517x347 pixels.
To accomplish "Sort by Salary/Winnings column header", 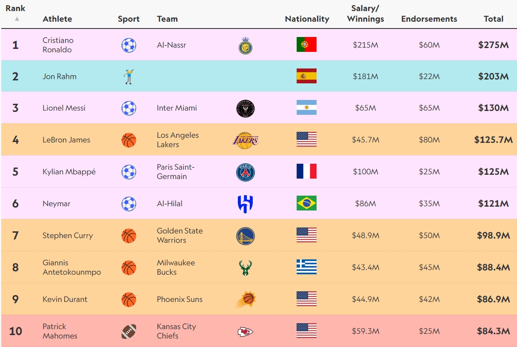I will (x=366, y=14).
